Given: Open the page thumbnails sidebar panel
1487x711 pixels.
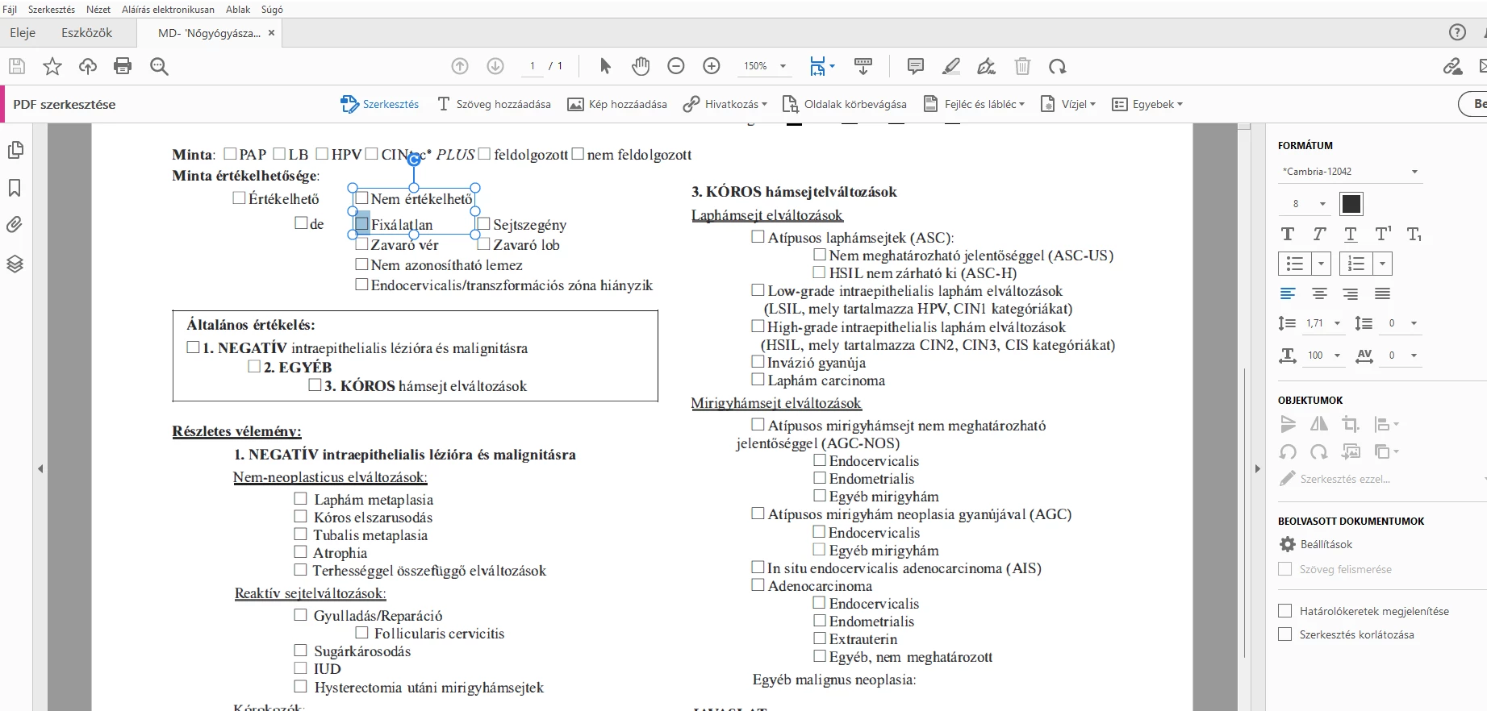Looking at the screenshot, I should click(x=15, y=150).
